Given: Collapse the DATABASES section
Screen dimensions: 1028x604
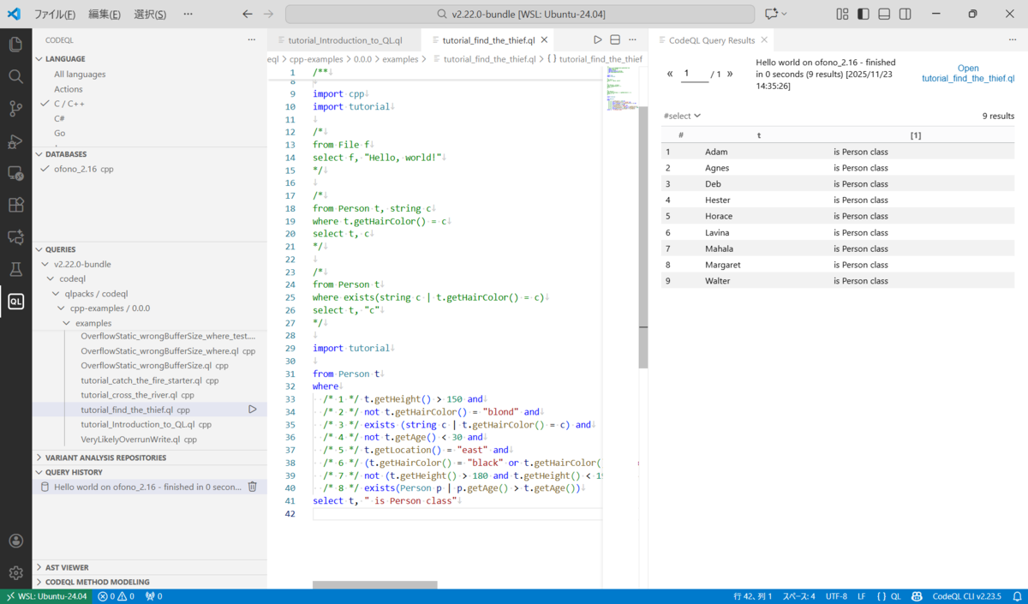Looking at the screenshot, I should point(66,154).
